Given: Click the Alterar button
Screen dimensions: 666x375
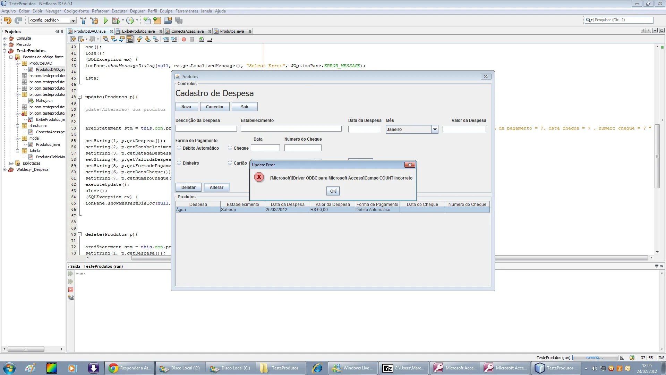Looking at the screenshot, I should [216, 187].
